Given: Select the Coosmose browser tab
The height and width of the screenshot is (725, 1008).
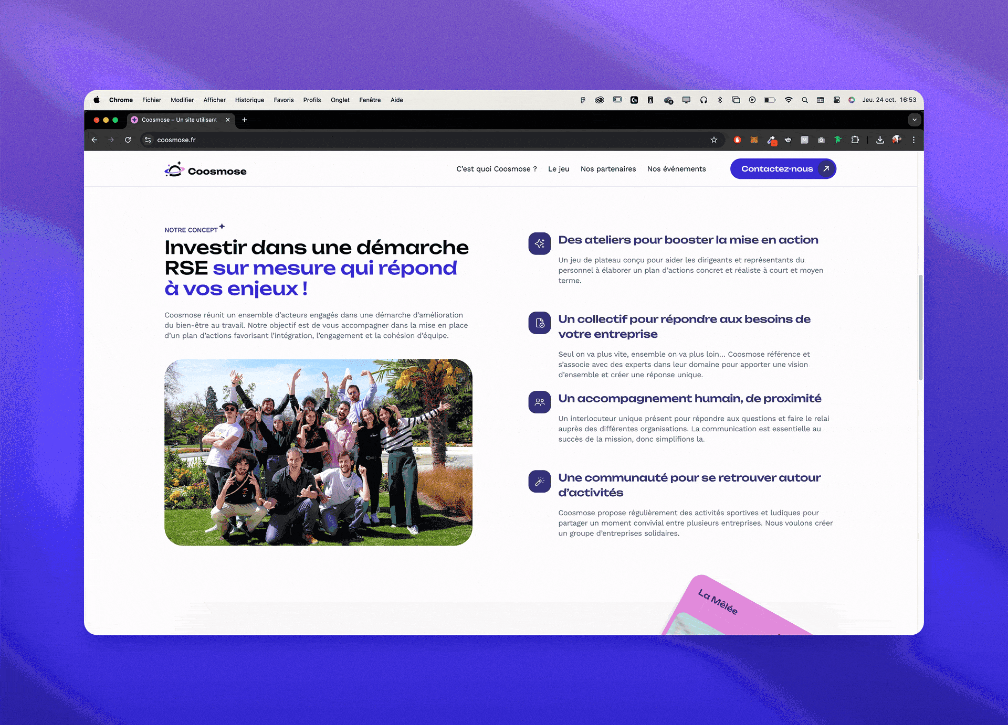Looking at the screenshot, I should pyautogui.click(x=180, y=120).
